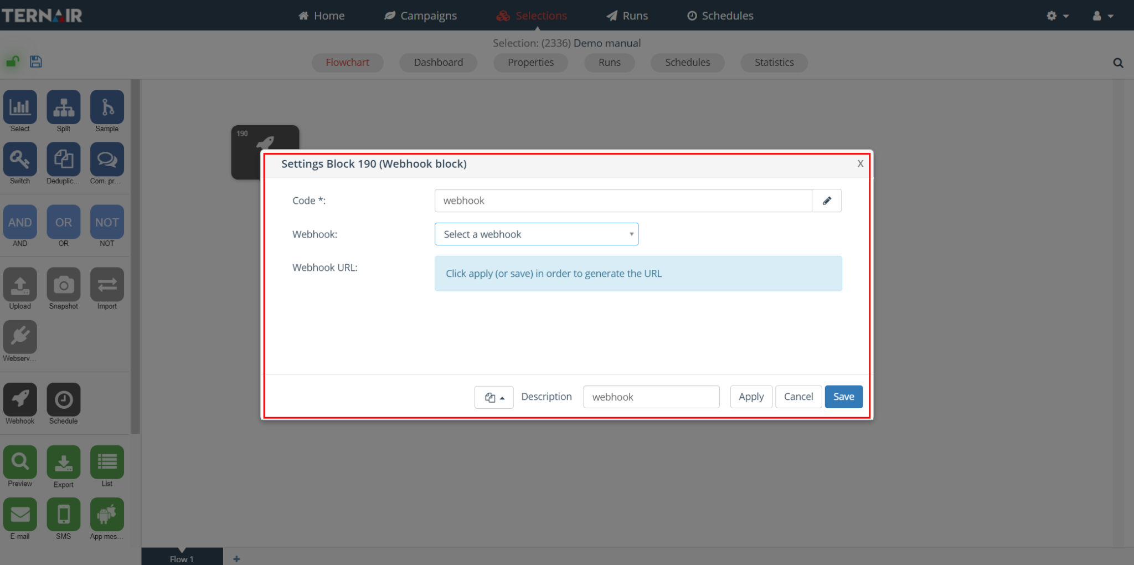Add a Sample block from the palette
Screen dimensions: 1134x565
click(x=107, y=107)
